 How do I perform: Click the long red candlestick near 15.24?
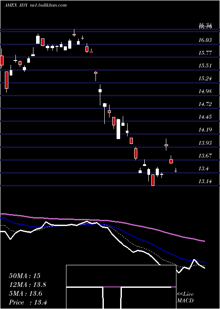7,80
